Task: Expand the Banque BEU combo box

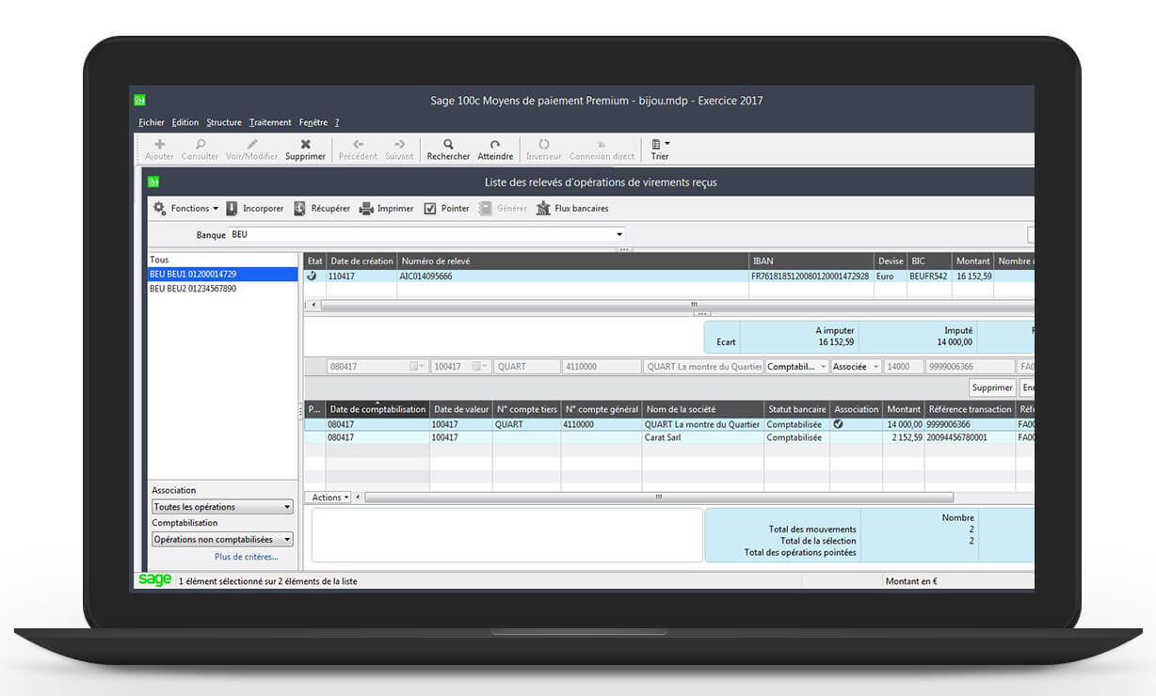Action: pyautogui.click(x=619, y=234)
